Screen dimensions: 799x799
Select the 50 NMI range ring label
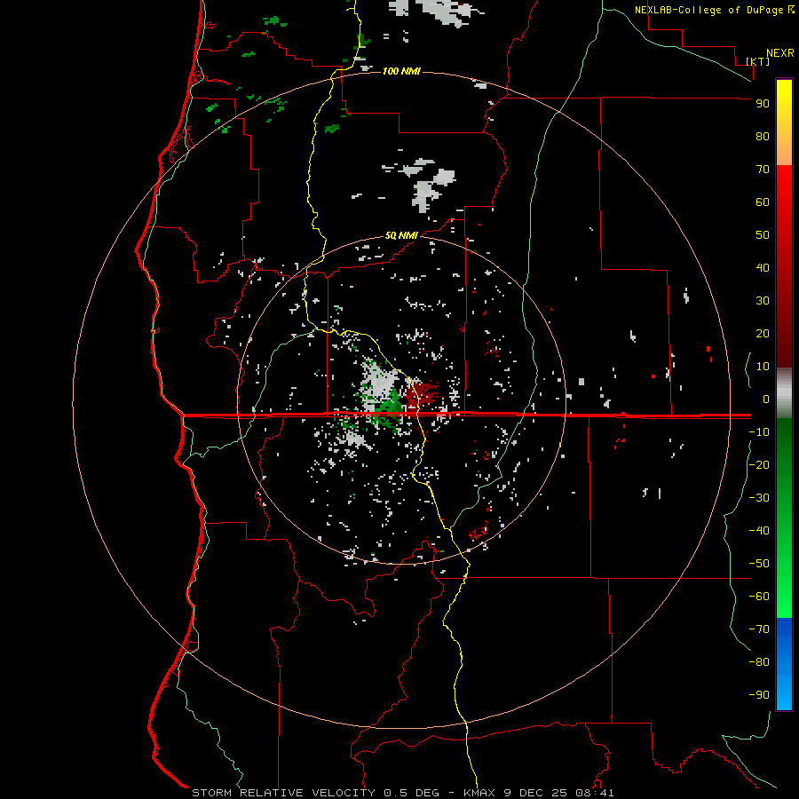(401, 235)
